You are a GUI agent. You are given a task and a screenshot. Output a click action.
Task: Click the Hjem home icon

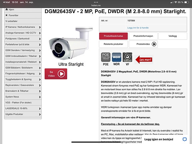pos(7,9)
